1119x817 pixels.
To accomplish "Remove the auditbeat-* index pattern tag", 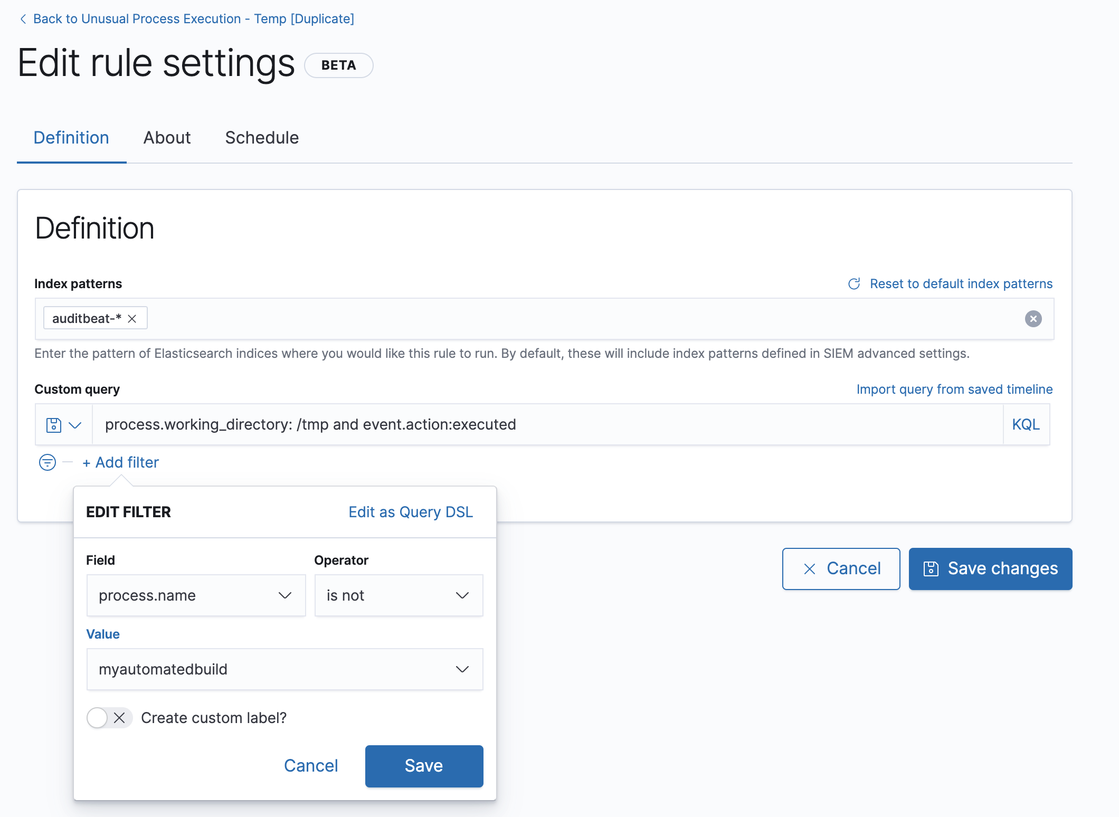I will (x=132, y=319).
